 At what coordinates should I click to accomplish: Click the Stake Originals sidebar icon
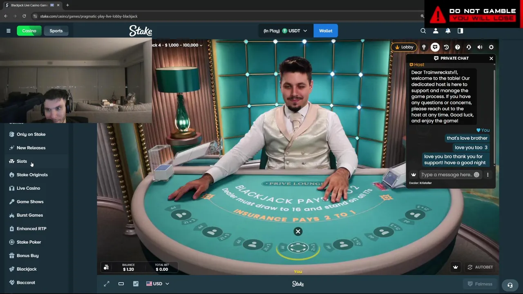click(11, 175)
